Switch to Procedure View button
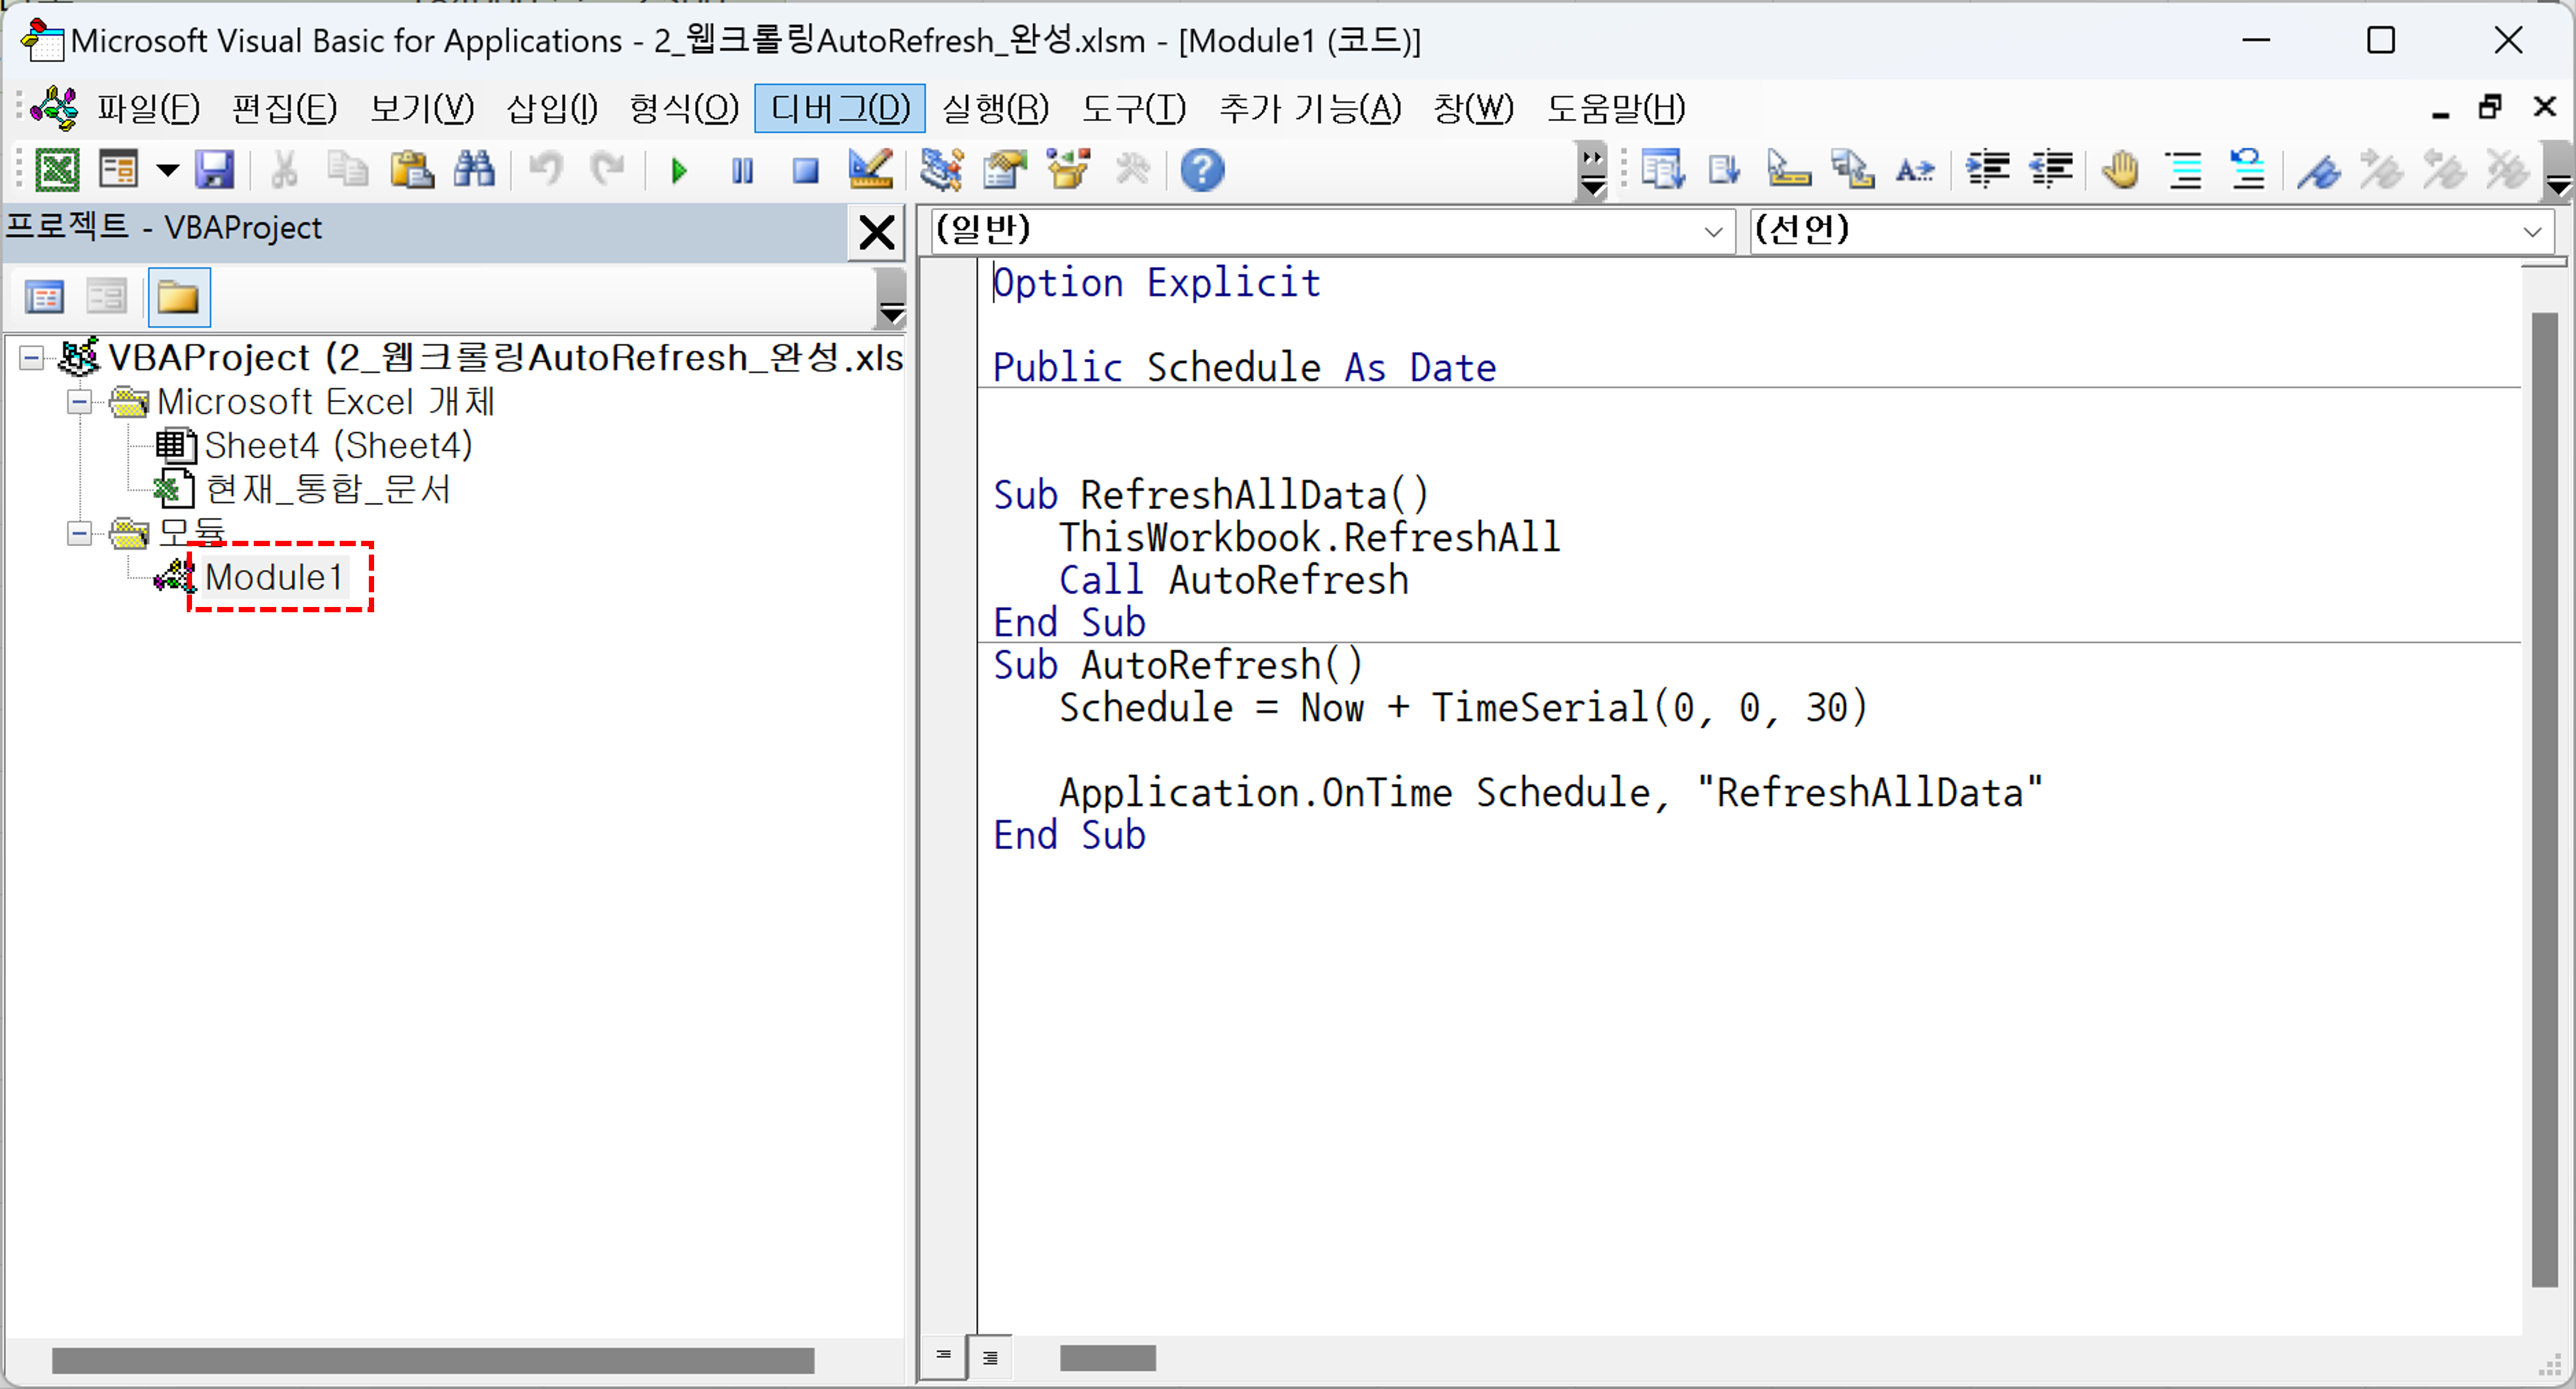The height and width of the screenshot is (1389, 2576). (943, 1357)
